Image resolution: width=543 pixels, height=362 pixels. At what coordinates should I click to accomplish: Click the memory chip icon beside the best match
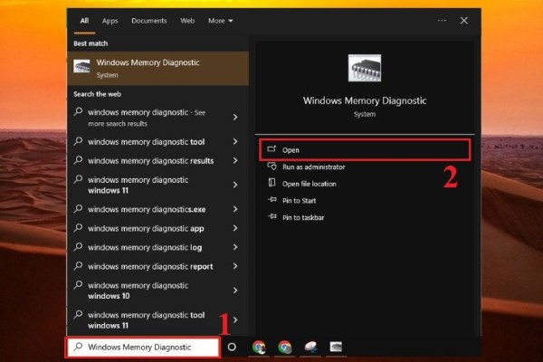tap(81, 66)
